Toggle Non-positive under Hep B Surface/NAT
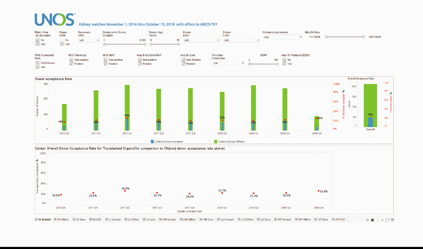 (x=140, y=60)
